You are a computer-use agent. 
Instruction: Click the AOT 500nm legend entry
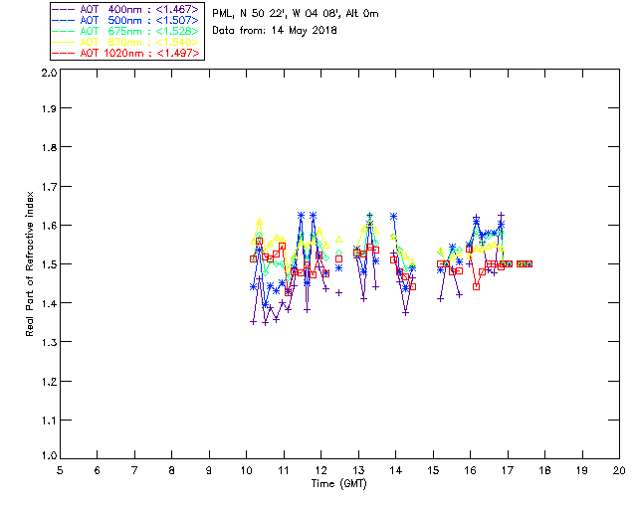tap(125, 20)
